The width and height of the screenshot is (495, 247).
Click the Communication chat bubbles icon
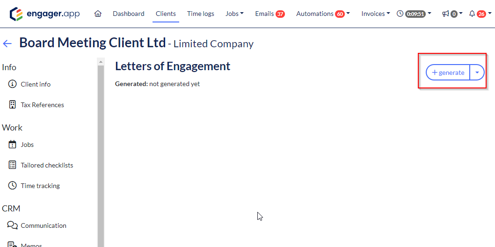(12, 225)
